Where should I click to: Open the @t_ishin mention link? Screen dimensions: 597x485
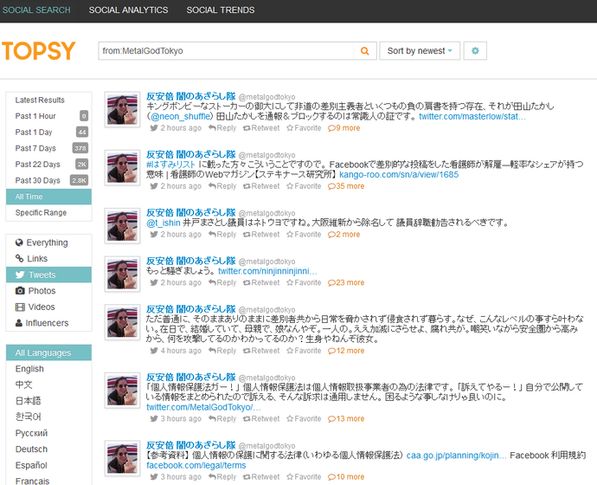164,223
